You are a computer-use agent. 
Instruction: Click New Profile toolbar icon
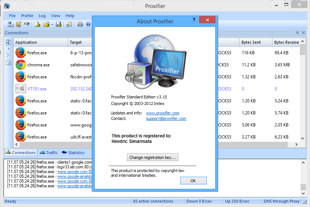pos(37,24)
